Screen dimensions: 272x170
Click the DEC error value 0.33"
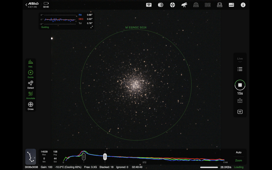pyautogui.click(x=90, y=19)
